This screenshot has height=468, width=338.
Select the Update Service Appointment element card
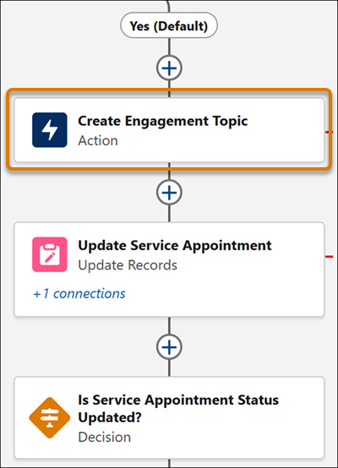click(169, 269)
